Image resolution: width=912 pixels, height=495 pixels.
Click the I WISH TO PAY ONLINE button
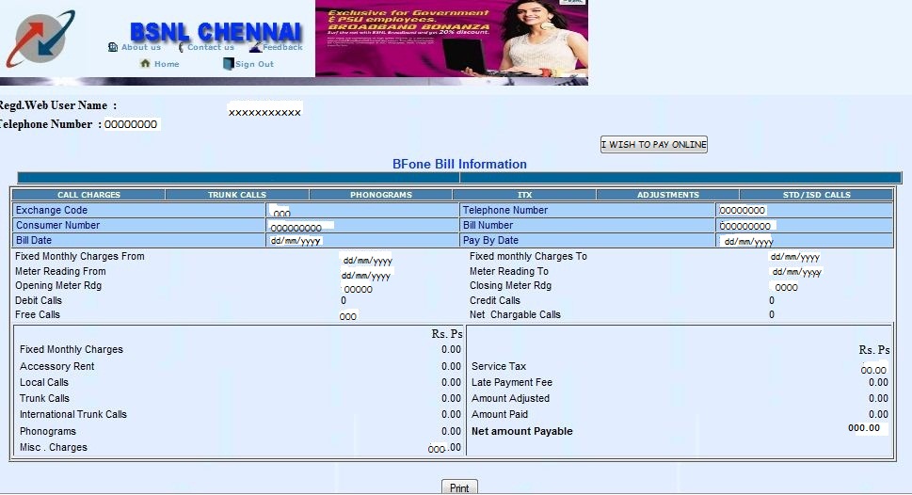click(x=654, y=145)
